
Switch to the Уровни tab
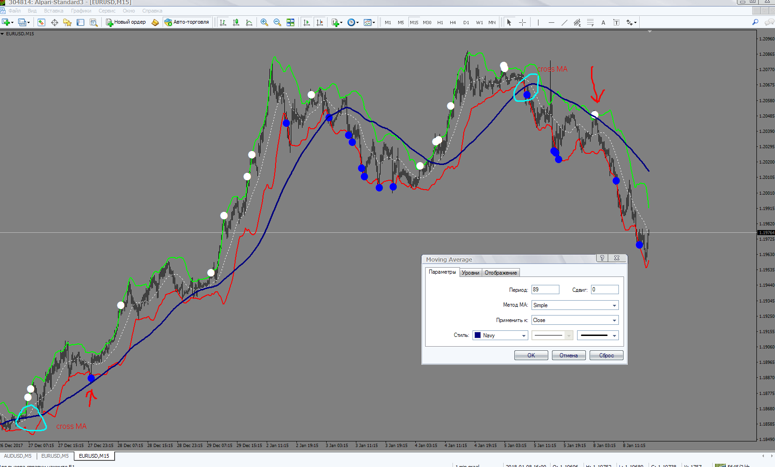click(x=470, y=273)
